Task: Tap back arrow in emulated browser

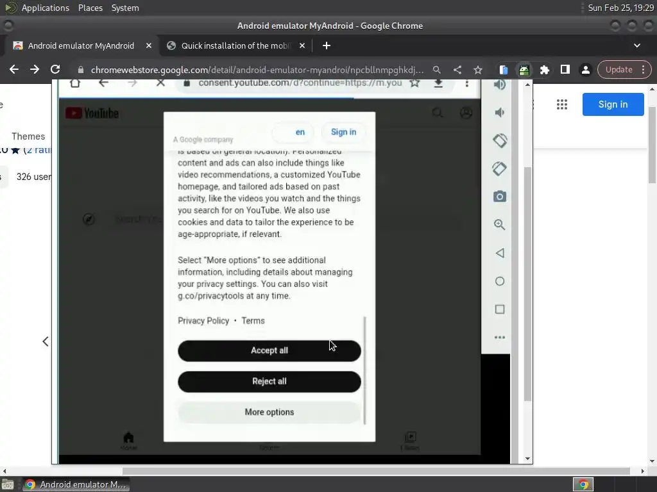Action: [103, 83]
